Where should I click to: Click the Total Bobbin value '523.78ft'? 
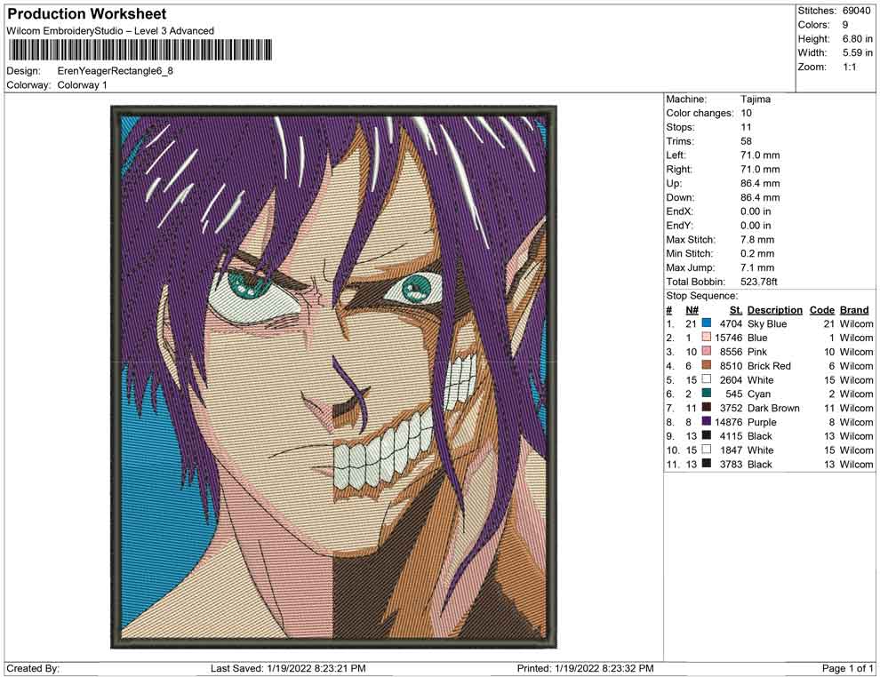click(x=759, y=282)
